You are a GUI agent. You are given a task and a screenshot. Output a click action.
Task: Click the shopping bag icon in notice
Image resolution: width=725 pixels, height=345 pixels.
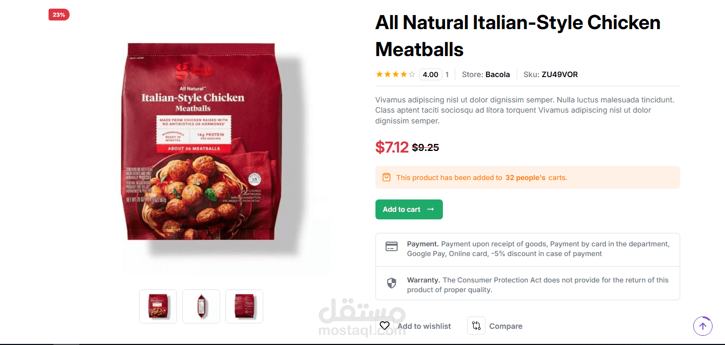point(386,177)
